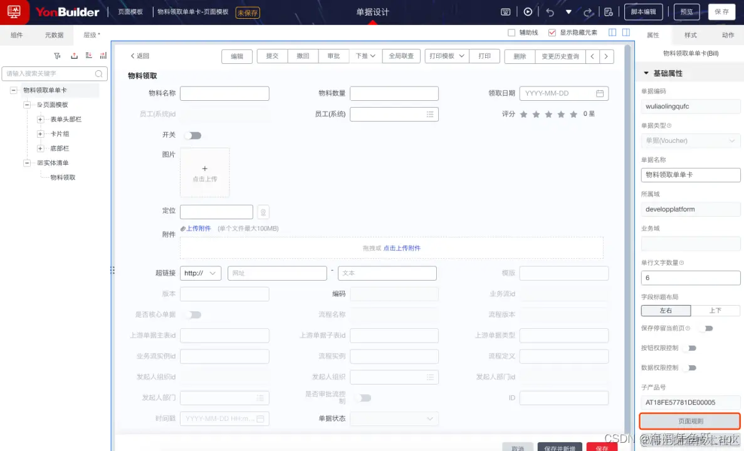Collapse the 页面模板 tree node

coord(27,105)
